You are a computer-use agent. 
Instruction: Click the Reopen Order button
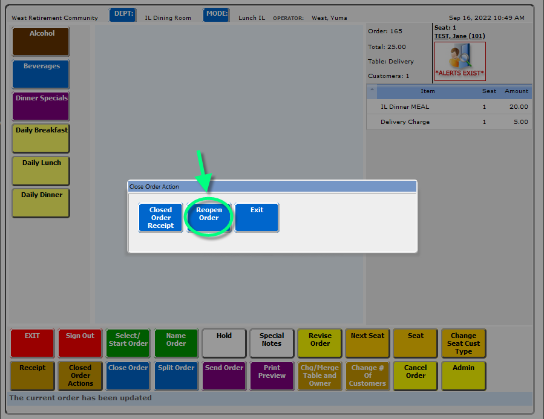coord(209,217)
